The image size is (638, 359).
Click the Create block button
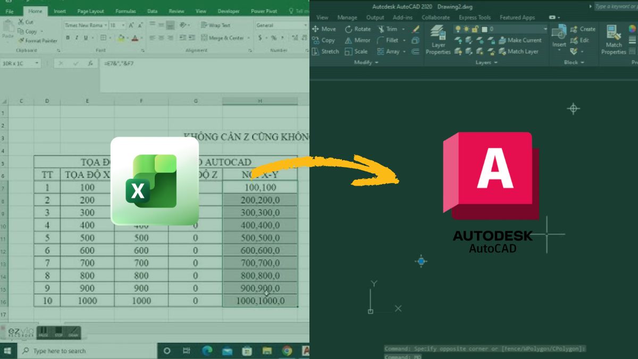click(582, 29)
